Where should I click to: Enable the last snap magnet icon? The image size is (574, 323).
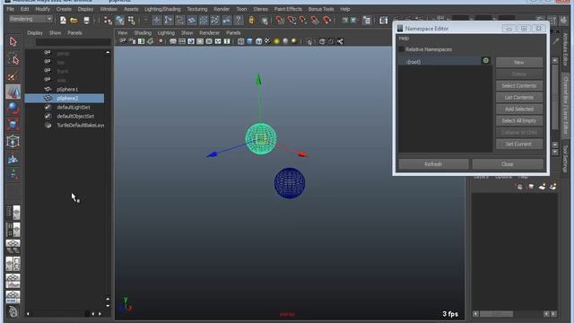tap(326, 20)
